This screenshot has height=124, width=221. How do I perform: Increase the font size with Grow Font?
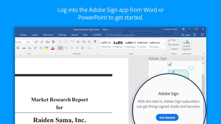click(x=36, y=42)
